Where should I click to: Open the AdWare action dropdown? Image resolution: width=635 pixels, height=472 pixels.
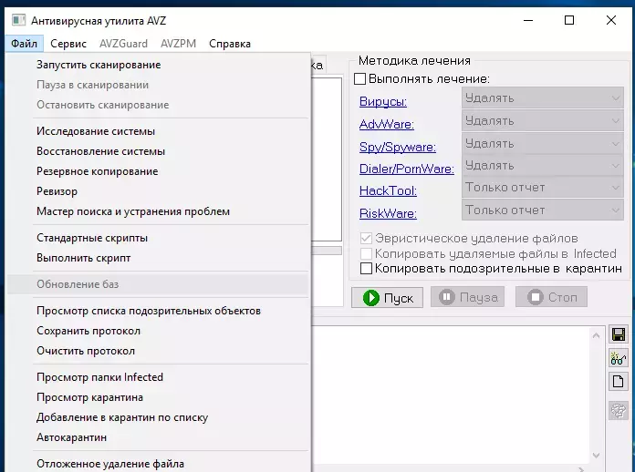point(542,120)
